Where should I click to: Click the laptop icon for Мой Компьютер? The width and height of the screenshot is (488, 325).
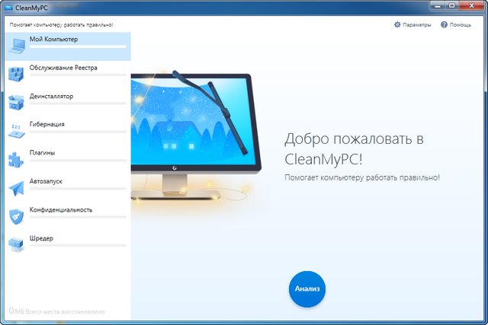pyautogui.click(x=17, y=46)
